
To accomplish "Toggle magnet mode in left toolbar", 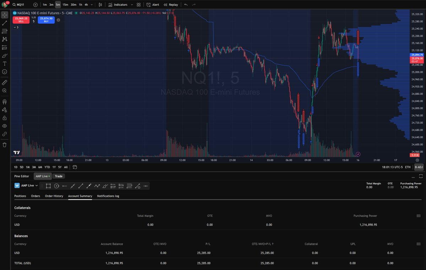I will pyautogui.click(x=5, y=102).
